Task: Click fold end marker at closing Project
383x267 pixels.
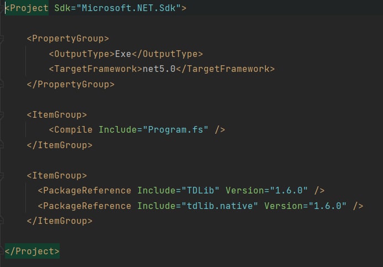Action: click(x=1, y=252)
